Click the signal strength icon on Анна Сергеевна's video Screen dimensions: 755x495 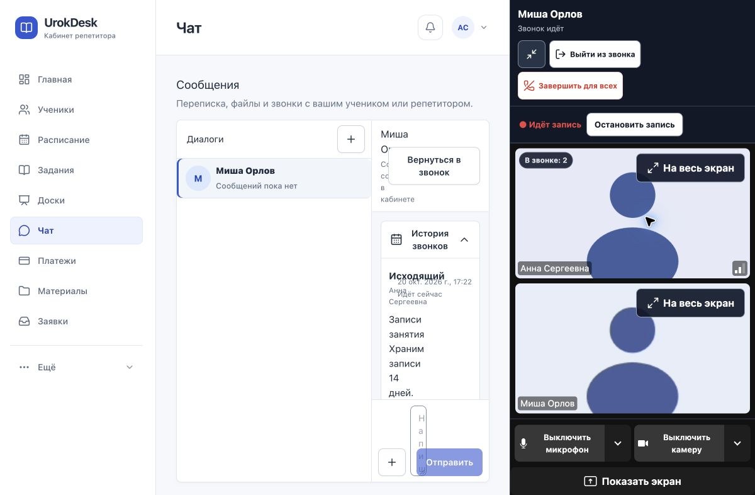point(739,268)
